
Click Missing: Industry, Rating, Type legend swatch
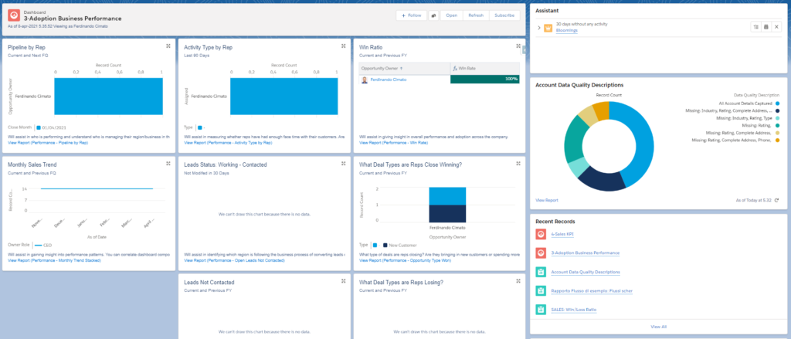point(777,117)
